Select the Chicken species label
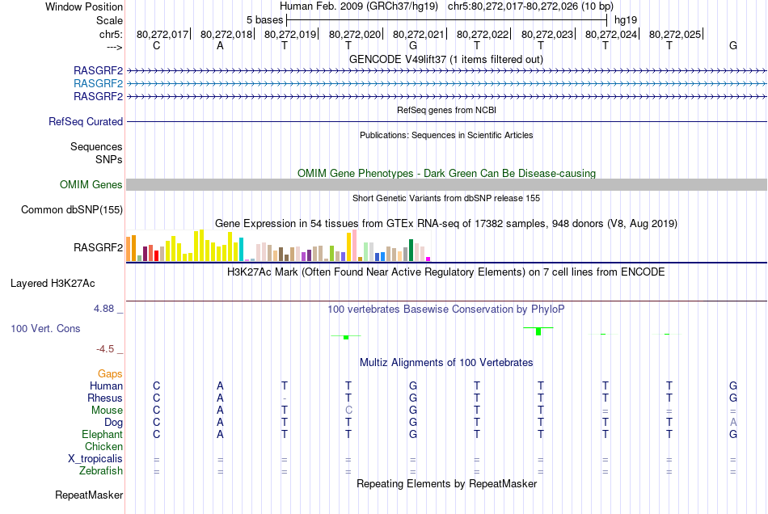 pos(103,446)
